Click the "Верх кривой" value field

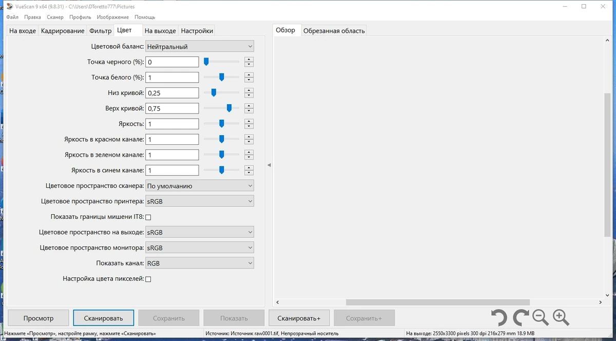pos(172,108)
